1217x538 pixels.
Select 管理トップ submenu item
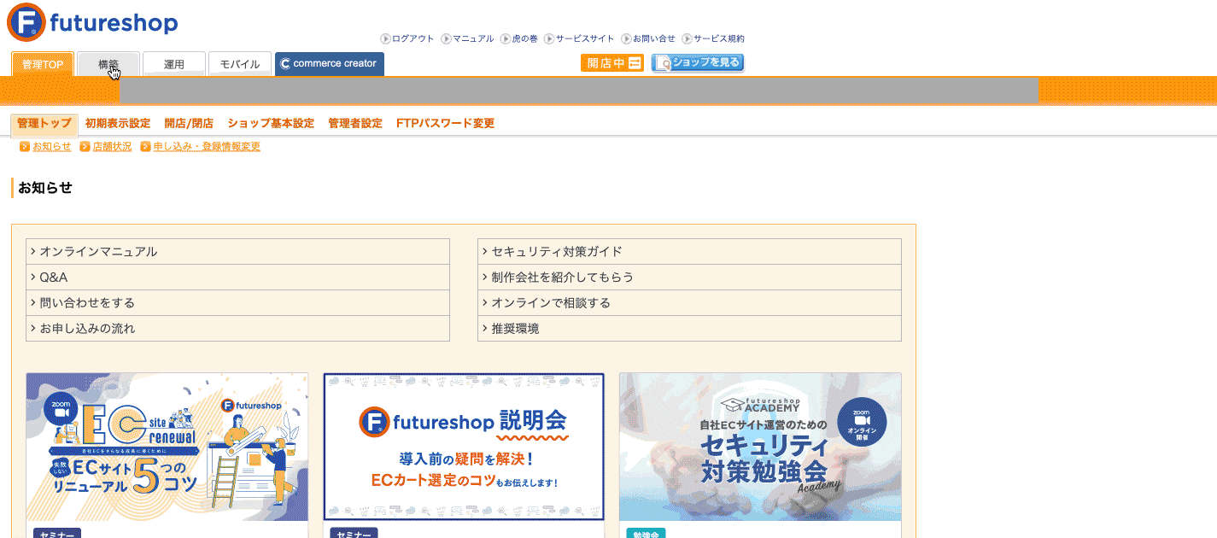click(44, 124)
